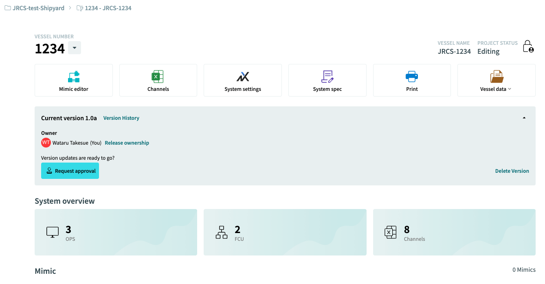Click the Channels overview spreadsheet icon
The height and width of the screenshot is (284, 545).
[x=391, y=232]
